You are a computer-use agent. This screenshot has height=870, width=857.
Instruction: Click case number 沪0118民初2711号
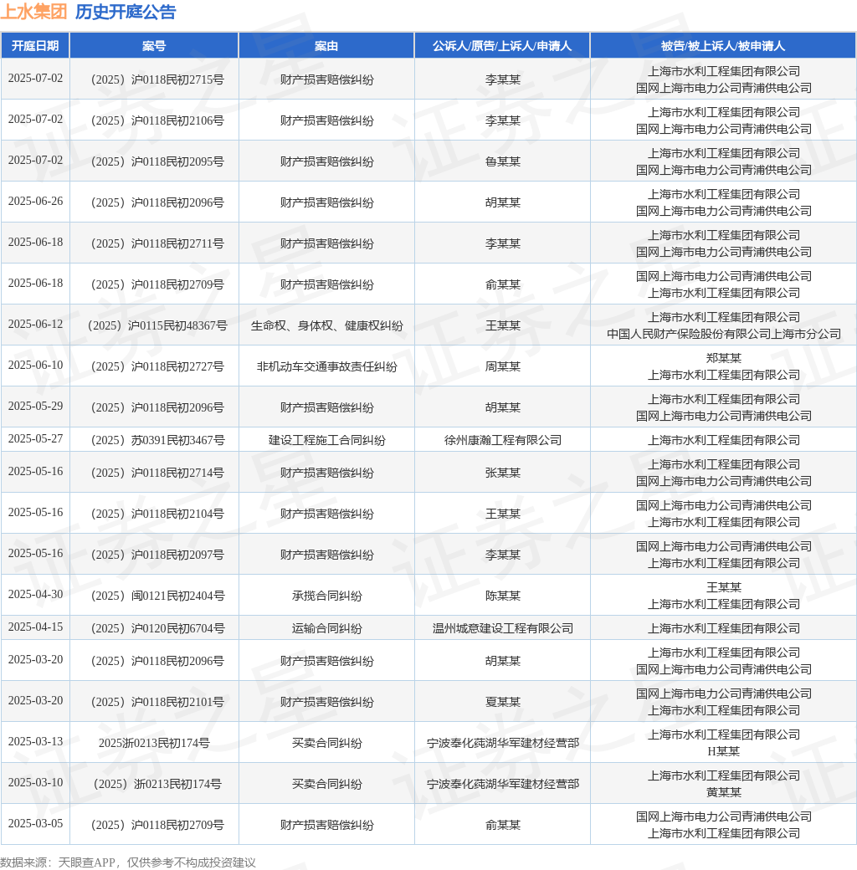[x=157, y=243]
